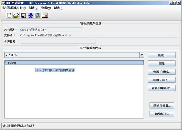
Task: Click the 导出/导入... button
Action: [x=162, y=80]
